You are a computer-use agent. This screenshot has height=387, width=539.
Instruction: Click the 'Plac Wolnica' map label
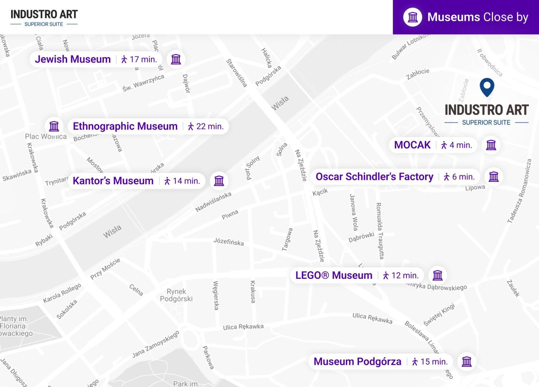click(46, 136)
